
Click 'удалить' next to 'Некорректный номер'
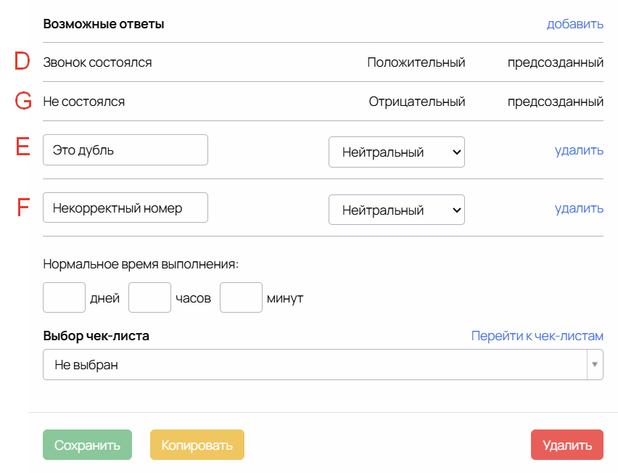pyautogui.click(x=579, y=208)
